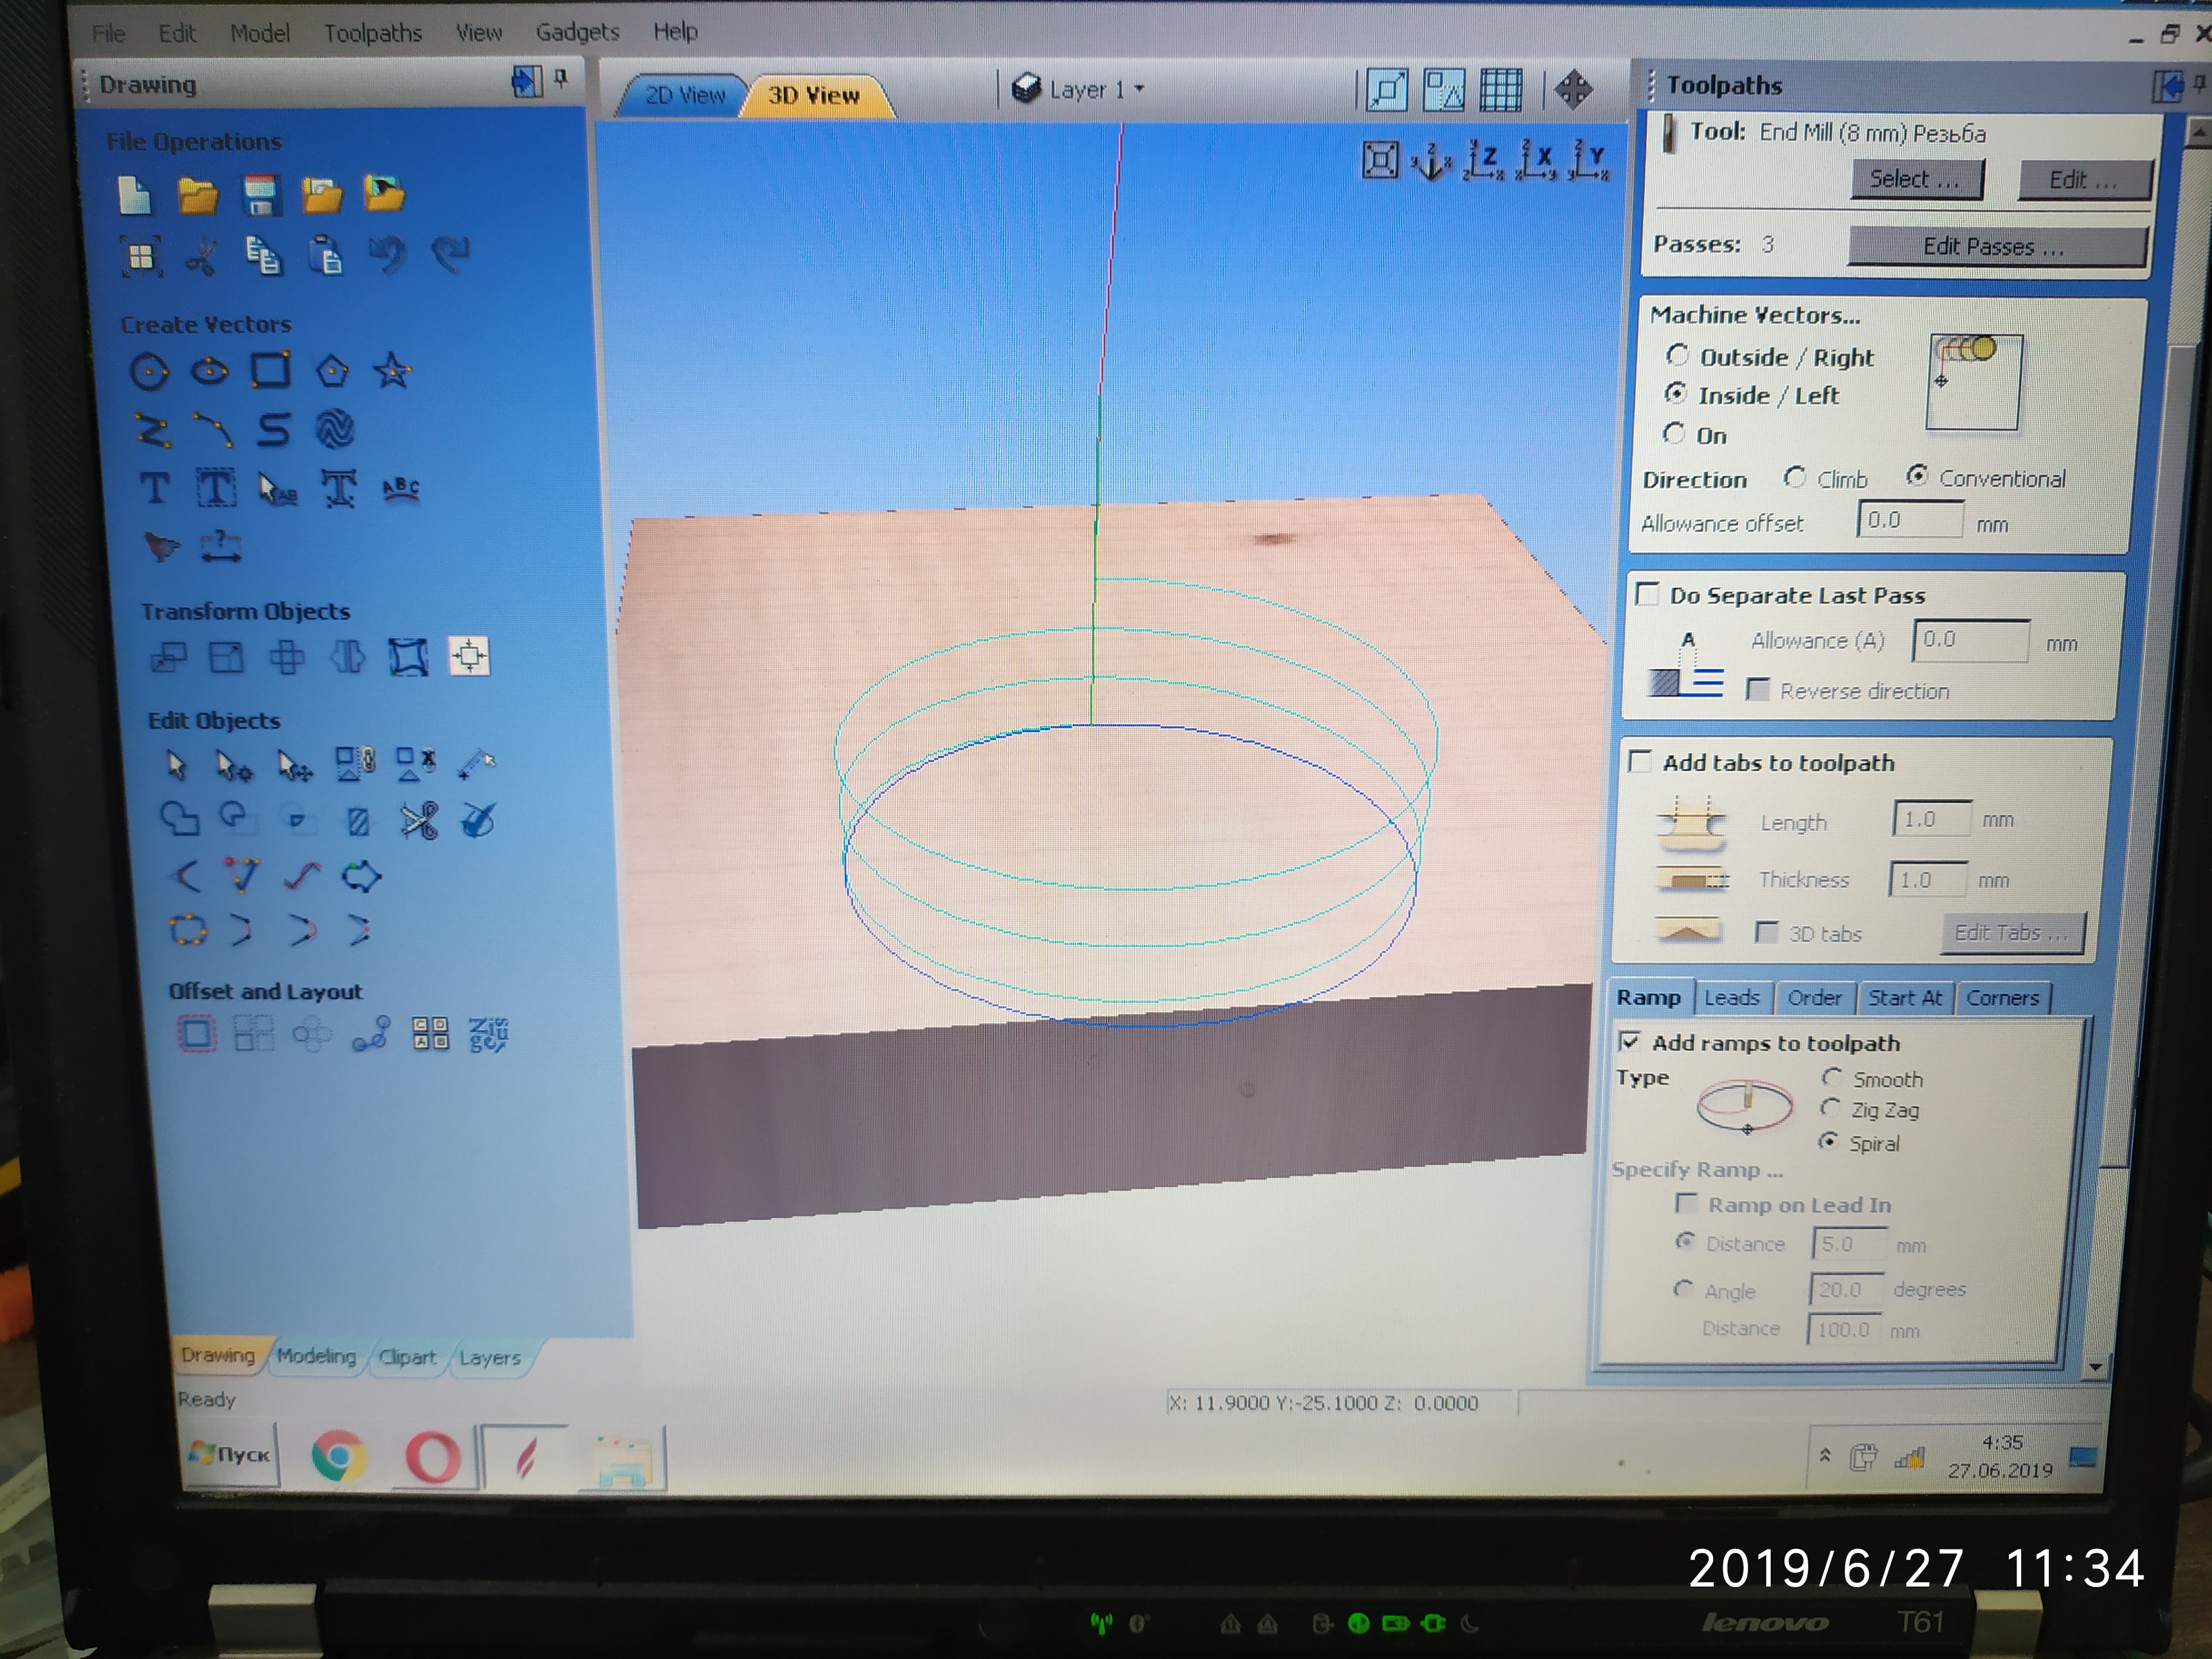Click the scissors trim vectors tool

419,821
